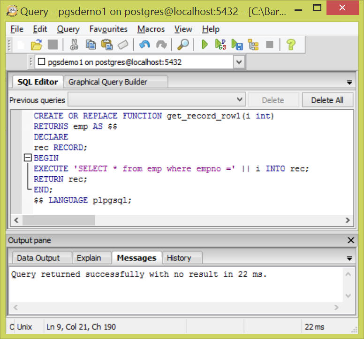Open the SQL Editor panel options arrow
Image resolution: width=364 pixels, height=339 pixels.
(349, 82)
